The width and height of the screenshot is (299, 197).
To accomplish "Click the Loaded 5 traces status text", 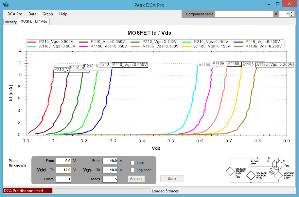I will coord(166,191).
